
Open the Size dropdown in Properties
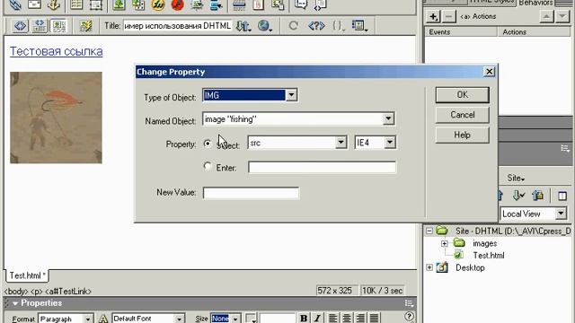coord(235,319)
